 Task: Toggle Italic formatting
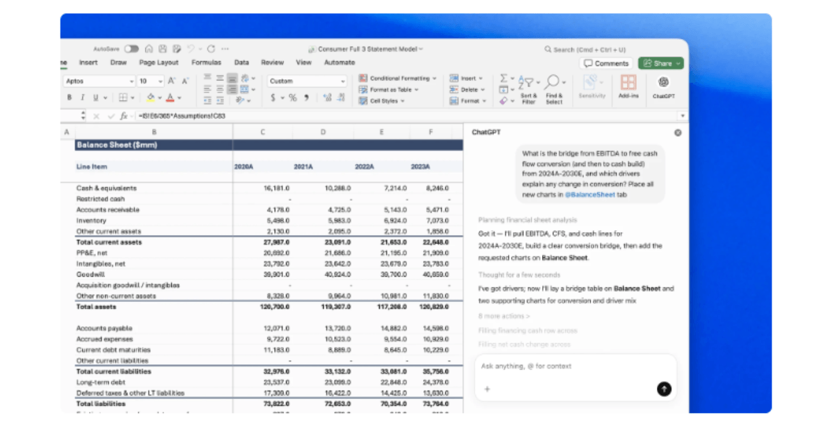coord(82,98)
